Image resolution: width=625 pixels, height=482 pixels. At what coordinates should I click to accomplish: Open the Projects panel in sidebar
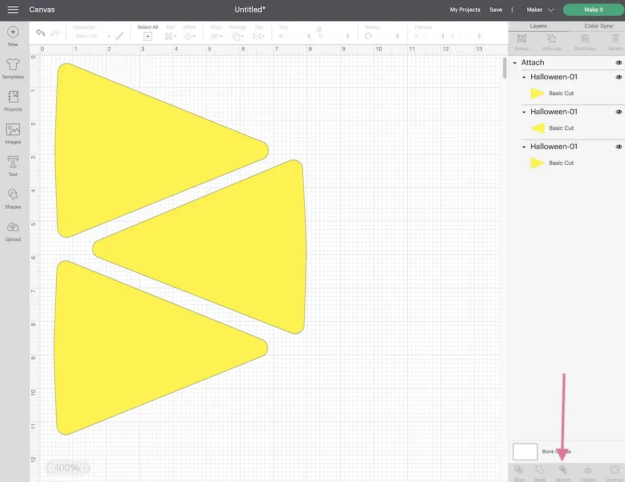click(x=13, y=101)
